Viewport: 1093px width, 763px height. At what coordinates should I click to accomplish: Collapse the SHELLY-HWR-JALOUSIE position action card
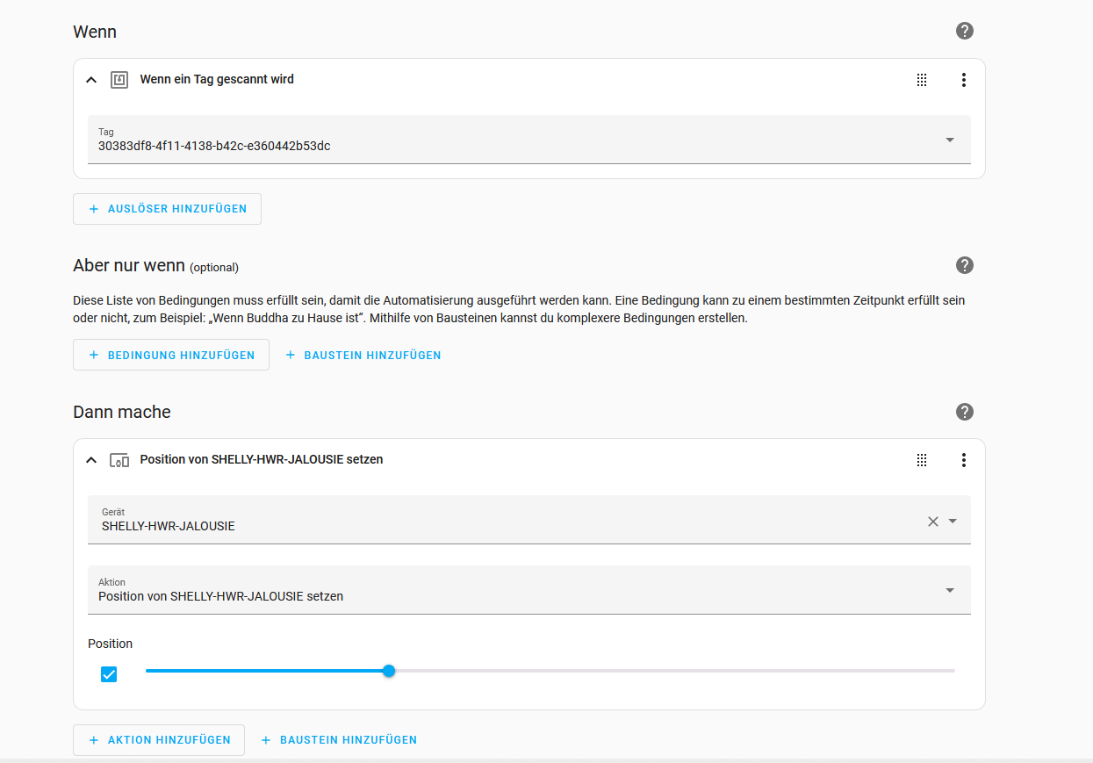[x=91, y=460]
